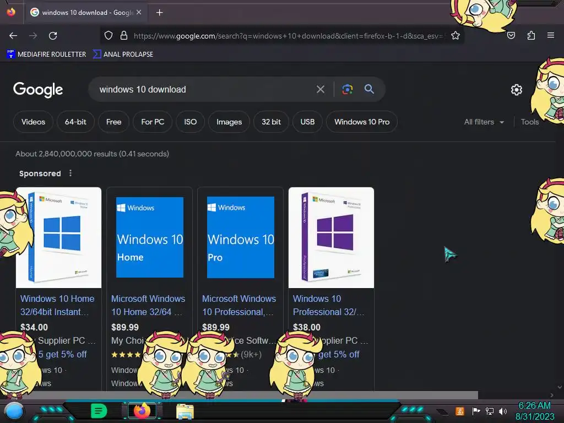Apply the 32 bit filter chip
564x423 pixels.
(271, 122)
